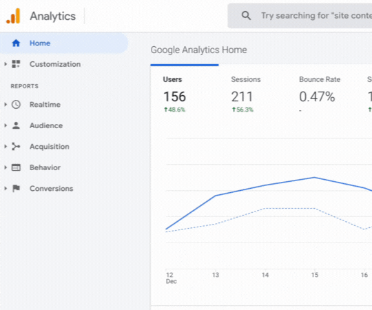Screen dimensions: 372x310
Task: Click the Google Analytics logo icon
Action: pos(13,16)
